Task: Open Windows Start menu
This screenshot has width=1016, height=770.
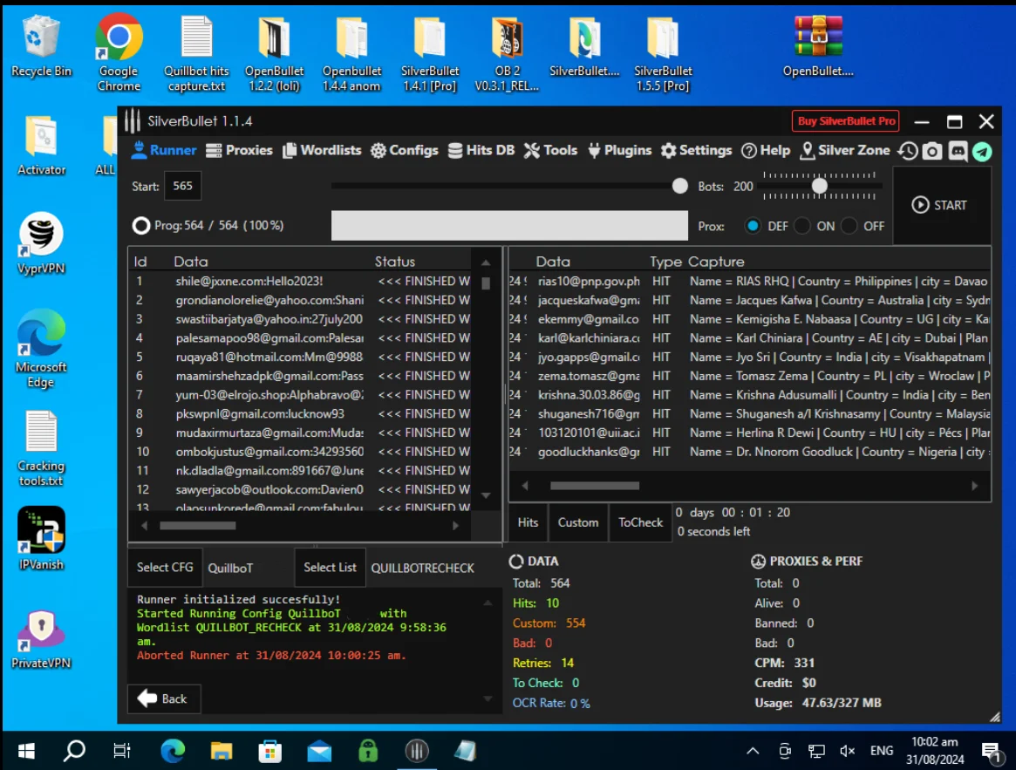Action: tap(26, 751)
